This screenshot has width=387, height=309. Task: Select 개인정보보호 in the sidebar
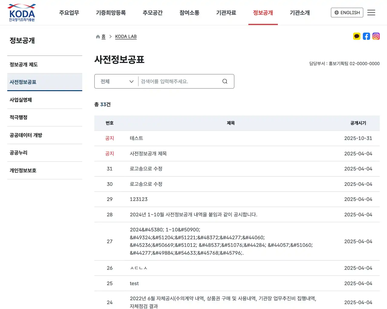click(23, 170)
